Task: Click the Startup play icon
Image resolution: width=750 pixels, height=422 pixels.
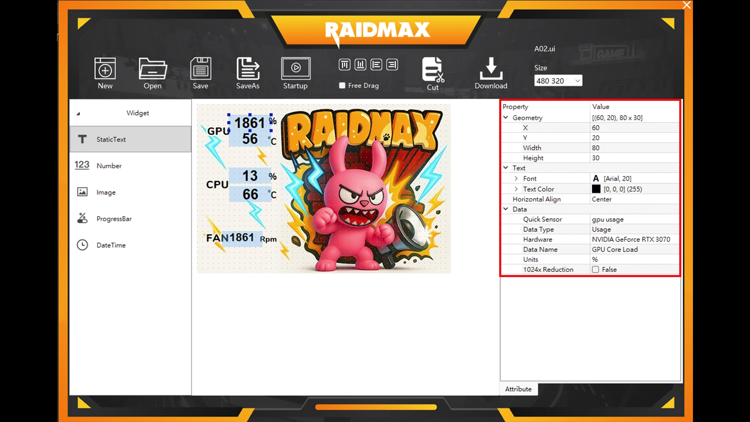Action: (296, 68)
